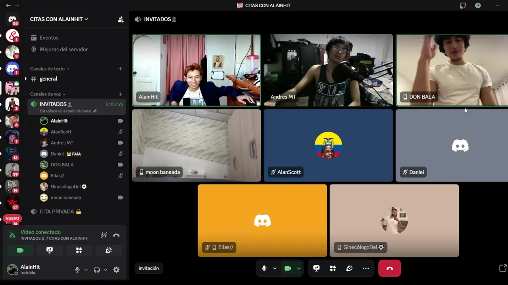Deafen using the user-panel headphones icon
508x285 pixels.
pyautogui.click(x=97, y=270)
